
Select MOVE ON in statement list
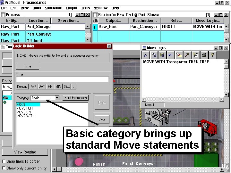(x=24, y=112)
